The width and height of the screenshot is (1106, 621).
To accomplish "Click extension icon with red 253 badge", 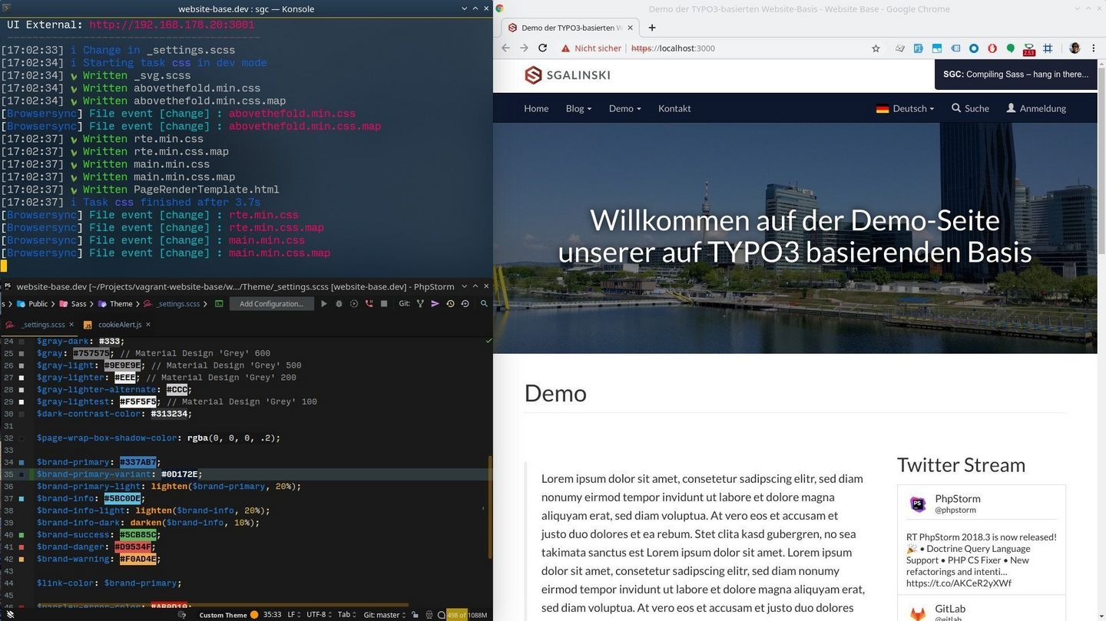I will [x=1029, y=49].
